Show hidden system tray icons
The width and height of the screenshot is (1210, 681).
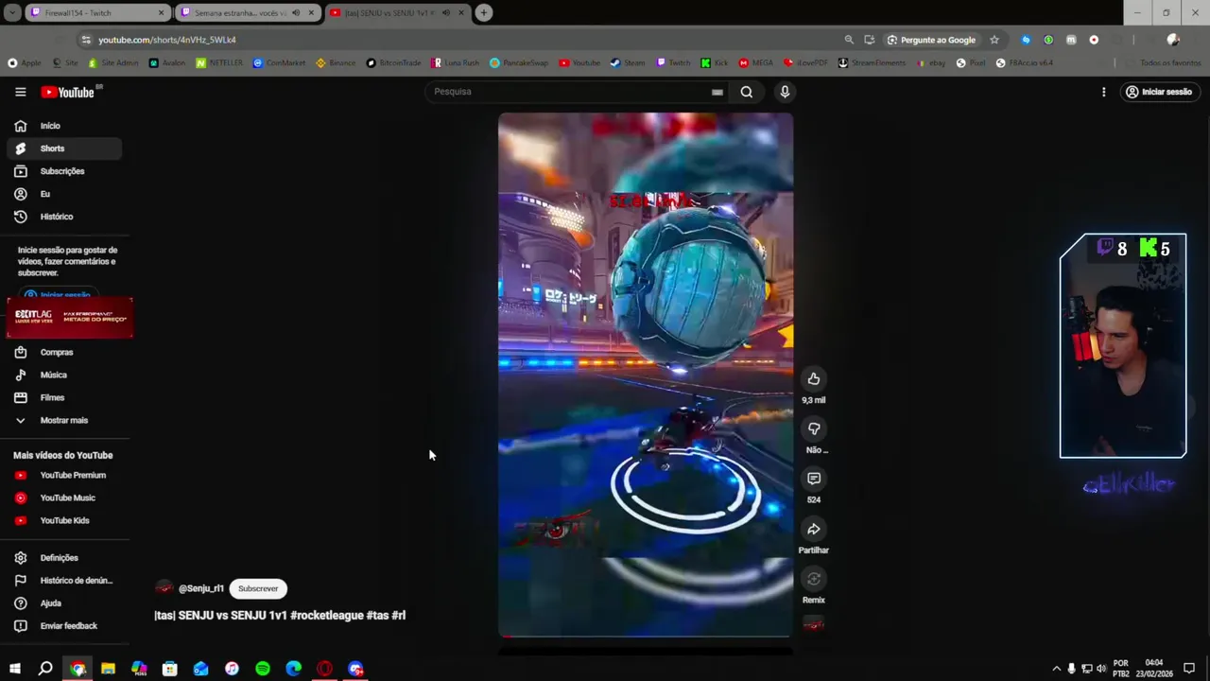coord(1056,669)
